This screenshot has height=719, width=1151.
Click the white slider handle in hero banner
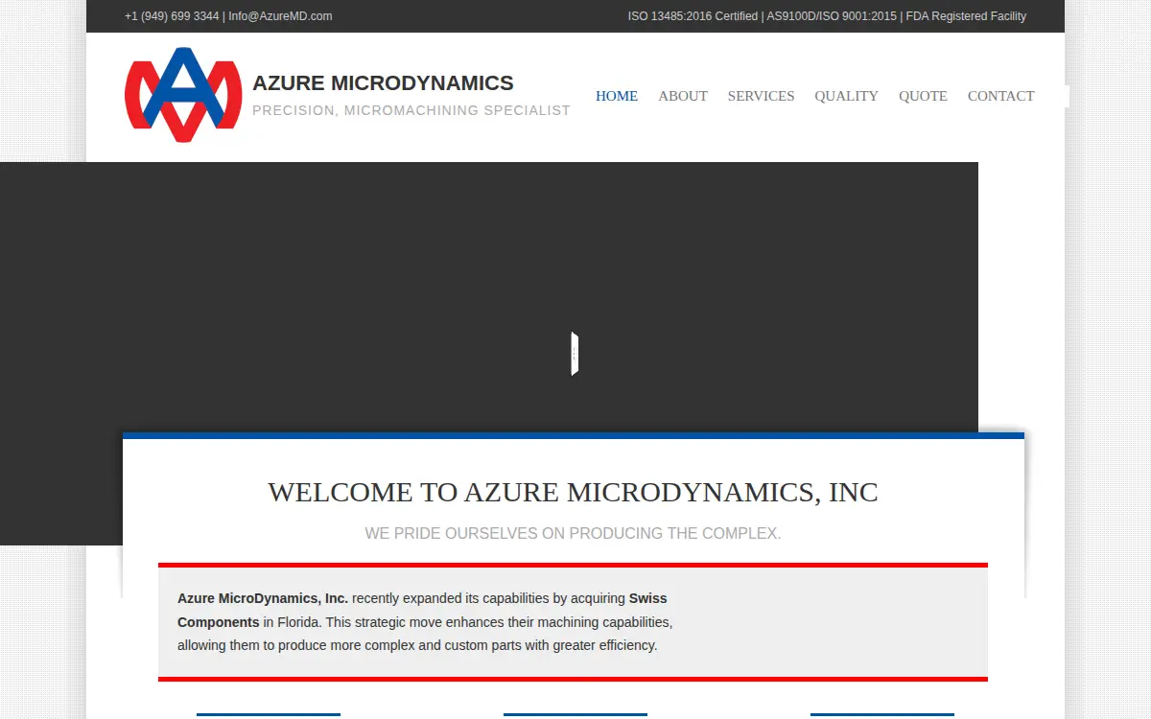(x=575, y=354)
